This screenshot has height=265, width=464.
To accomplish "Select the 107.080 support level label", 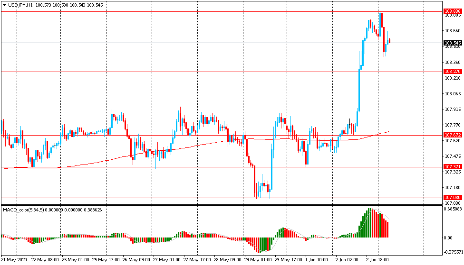I will [x=453, y=197].
